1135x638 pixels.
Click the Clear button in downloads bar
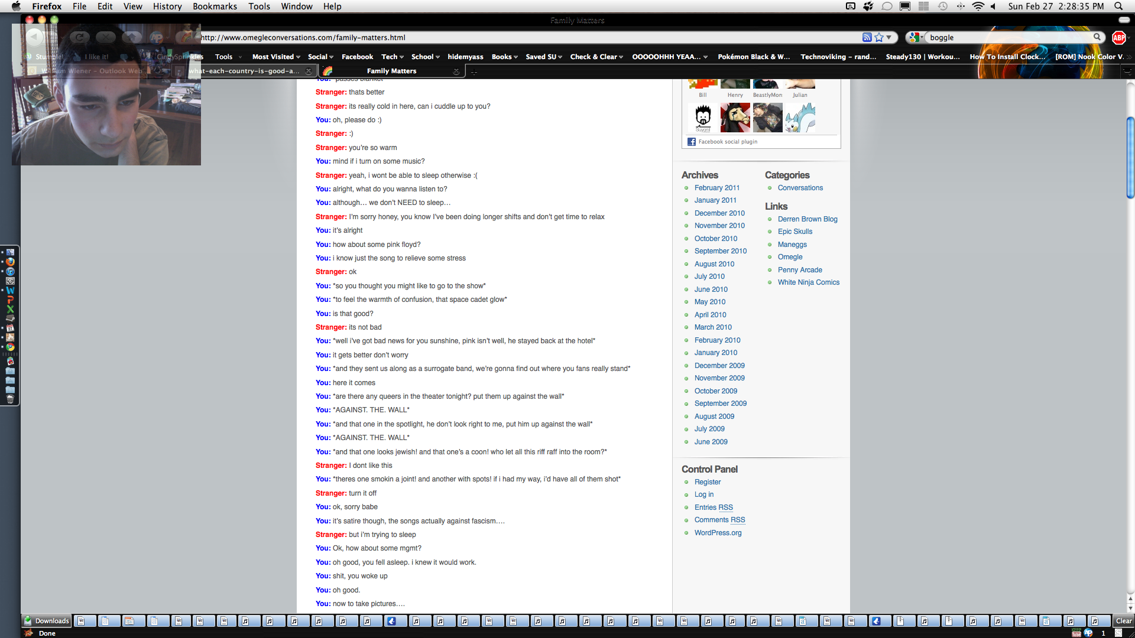pyautogui.click(x=1123, y=621)
